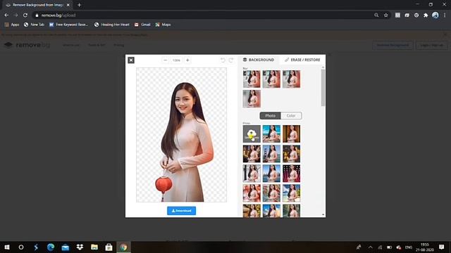Viewport: 451px width, 253px height.
Task: Click the remove.bg/upload address bar
Action: coord(202,15)
